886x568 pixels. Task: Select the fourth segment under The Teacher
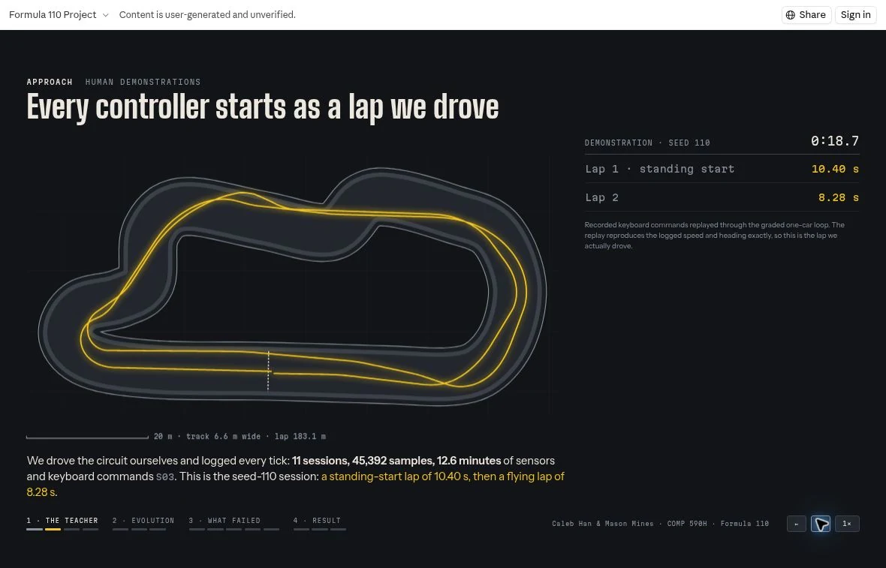click(x=90, y=529)
